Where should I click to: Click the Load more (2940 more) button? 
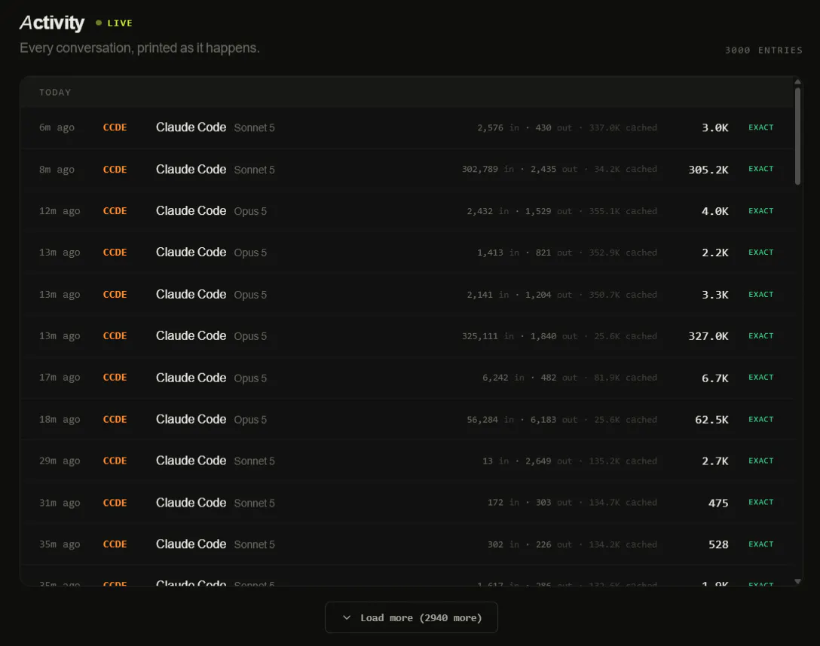(x=411, y=617)
